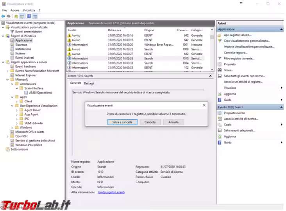This screenshot has height=211, width=286.
Task: Click Associa un'attività al registro action
Action: (x=243, y=82)
